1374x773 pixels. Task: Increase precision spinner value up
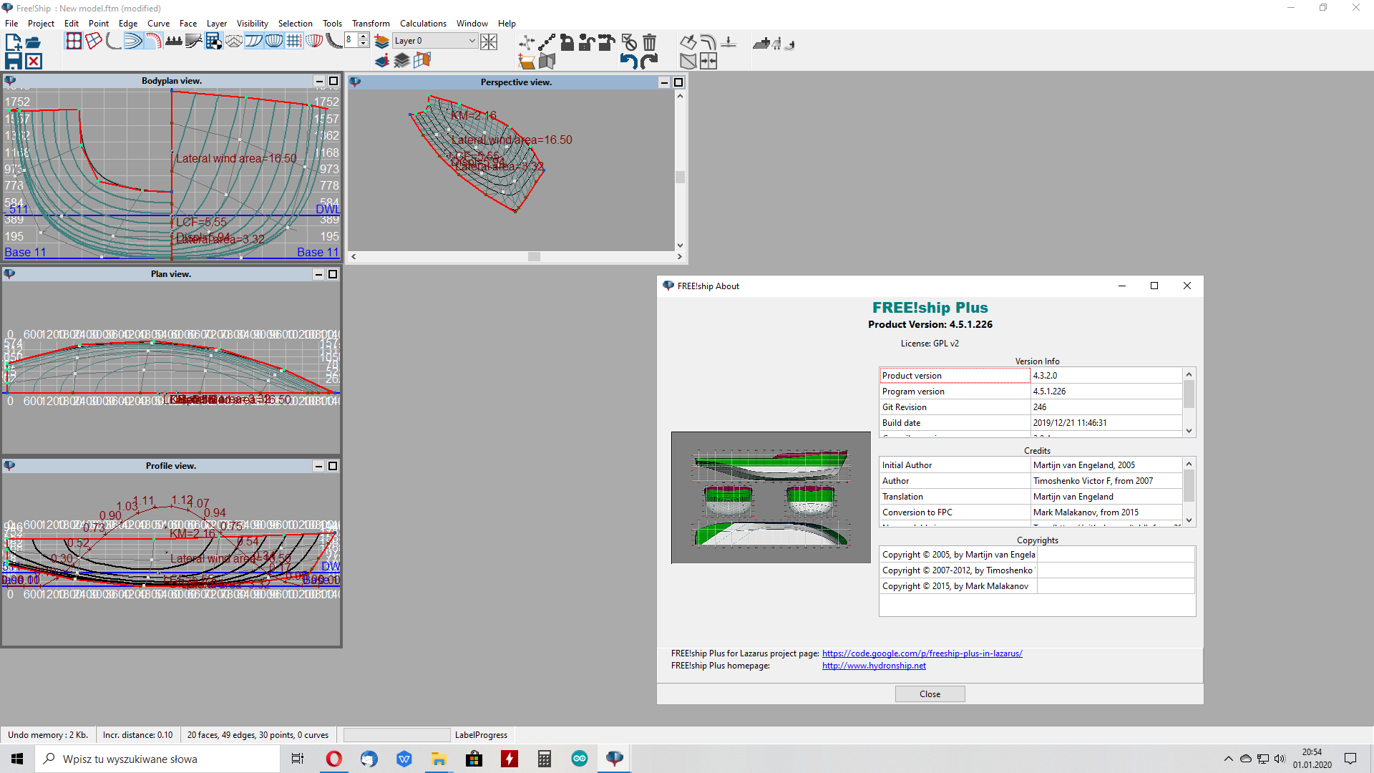click(x=364, y=37)
